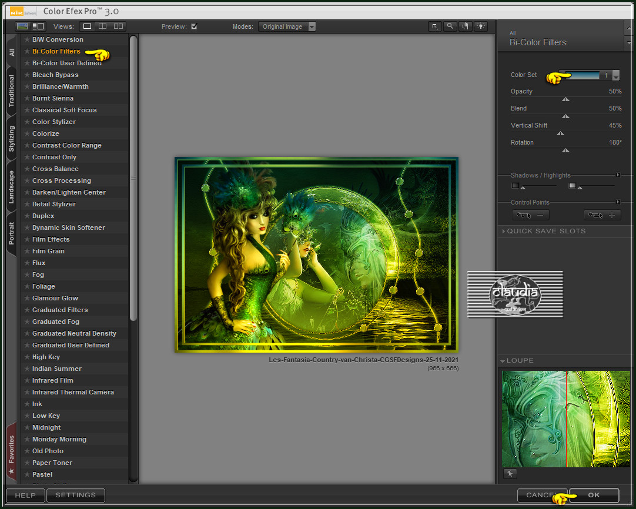Add a control point with plus button
The width and height of the screenshot is (636, 509).
tap(602, 215)
